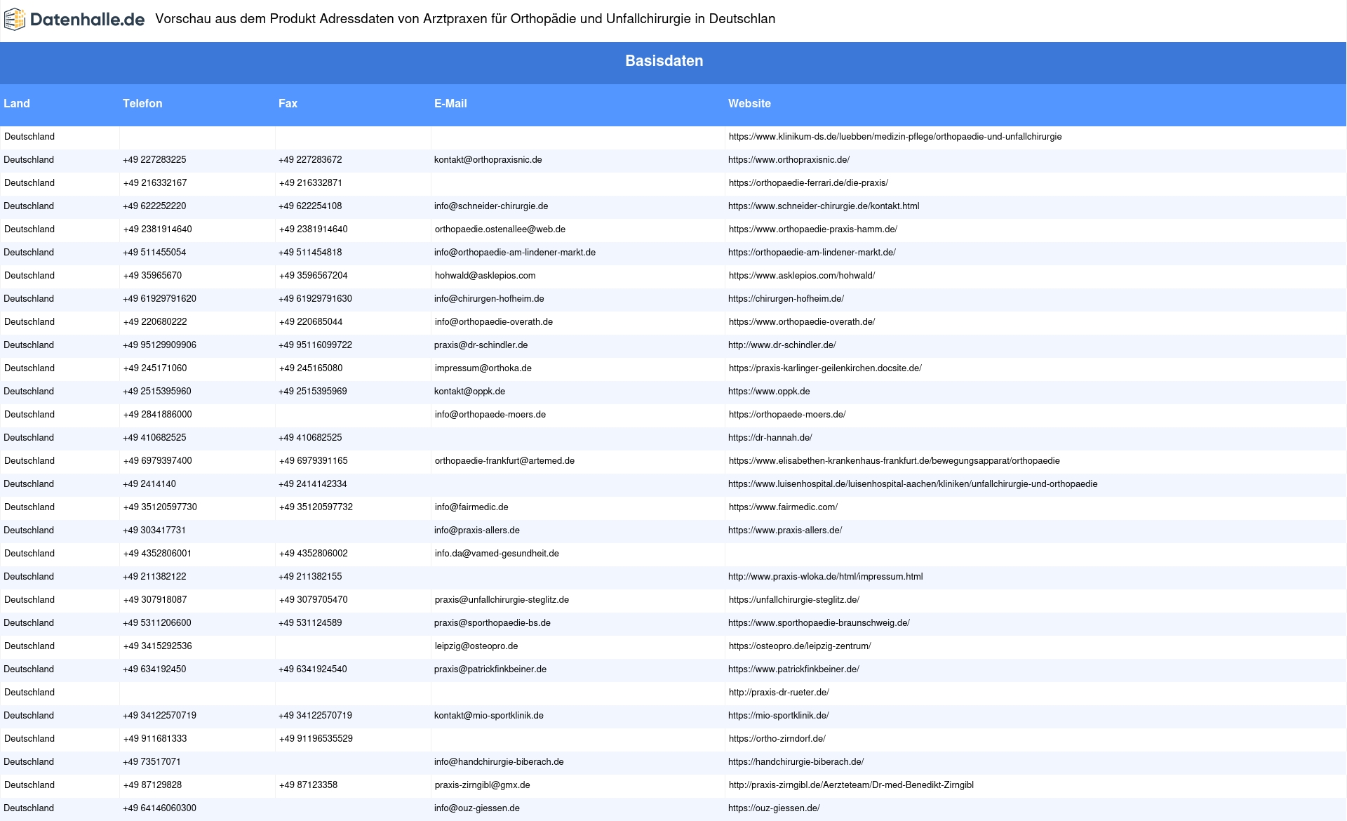Open the schneider-chirurgie.de kontakt.html link
The image size is (1347, 821).
pyautogui.click(x=824, y=206)
